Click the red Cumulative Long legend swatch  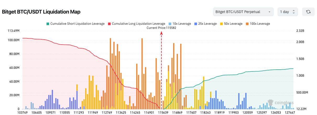[x=109, y=24]
